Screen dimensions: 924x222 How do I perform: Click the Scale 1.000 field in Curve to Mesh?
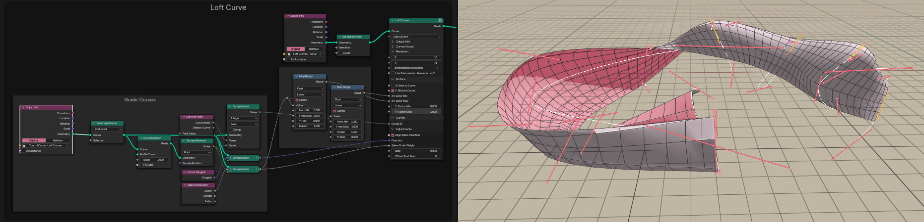tap(154, 160)
